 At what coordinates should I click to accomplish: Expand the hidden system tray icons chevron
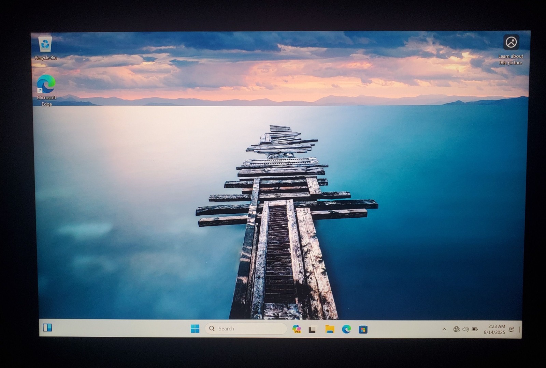444,329
